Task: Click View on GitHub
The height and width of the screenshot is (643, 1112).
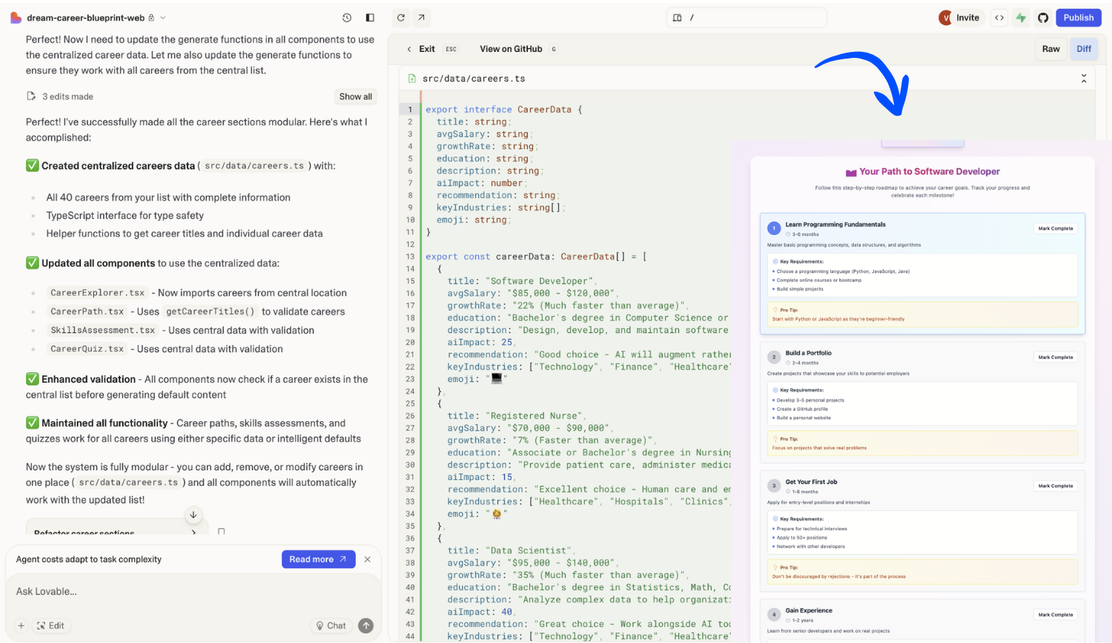Action: point(511,49)
